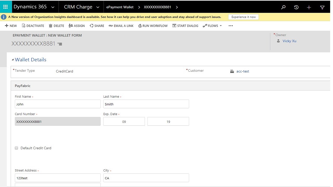
Task: Click the info icon in notification bar
Action: click(4, 17)
